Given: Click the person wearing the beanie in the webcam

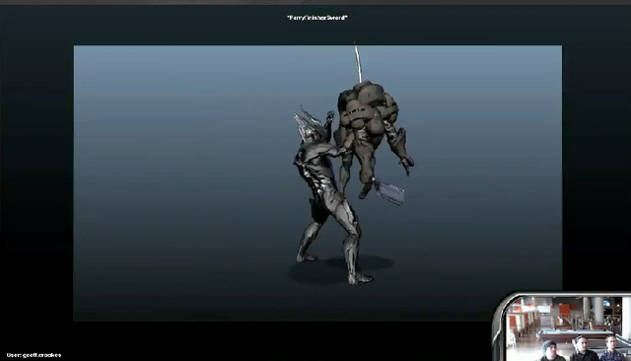Looking at the screenshot, I should pos(550,350).
